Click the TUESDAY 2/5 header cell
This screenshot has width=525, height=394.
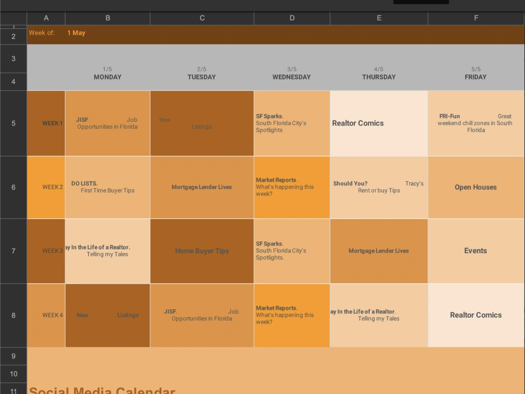pyautogui.click(x=202, y=74)
